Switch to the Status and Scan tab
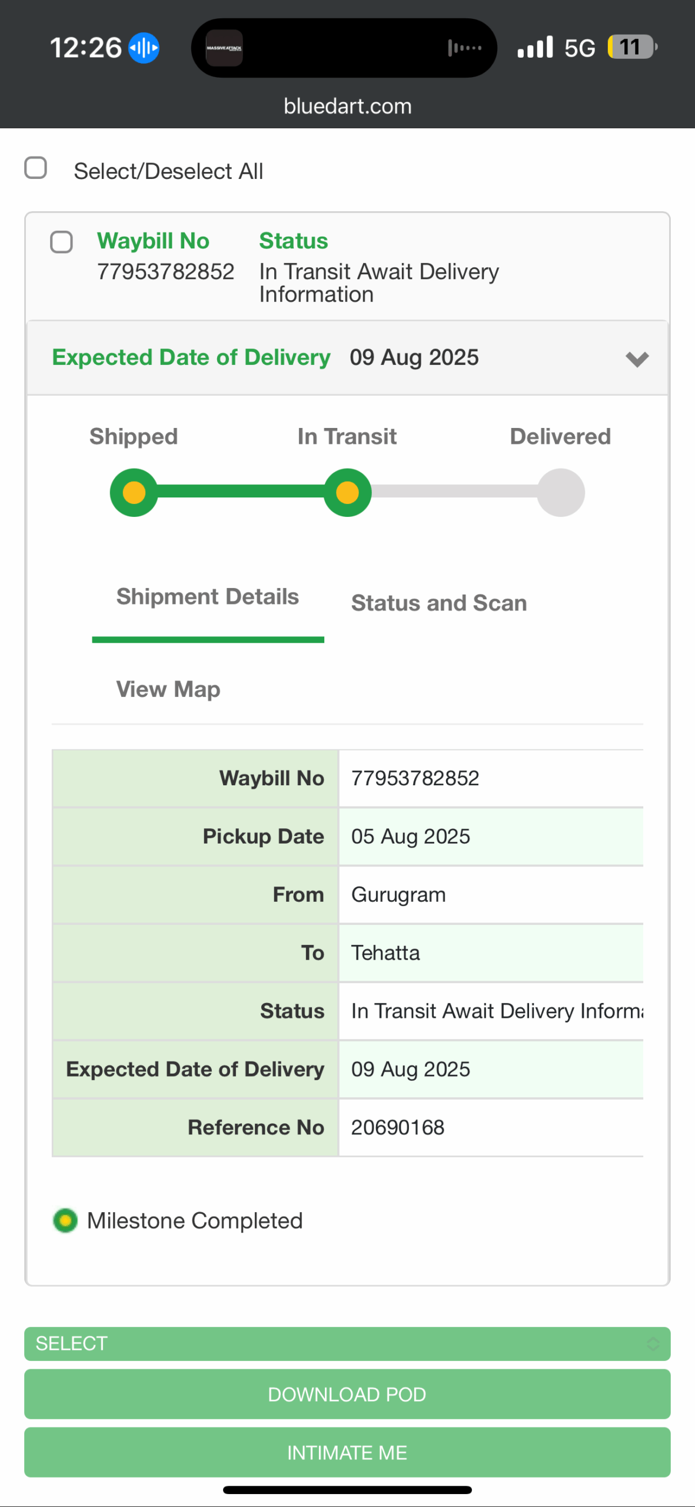Viewport: 695px width, 1507px height. [438, 603]
